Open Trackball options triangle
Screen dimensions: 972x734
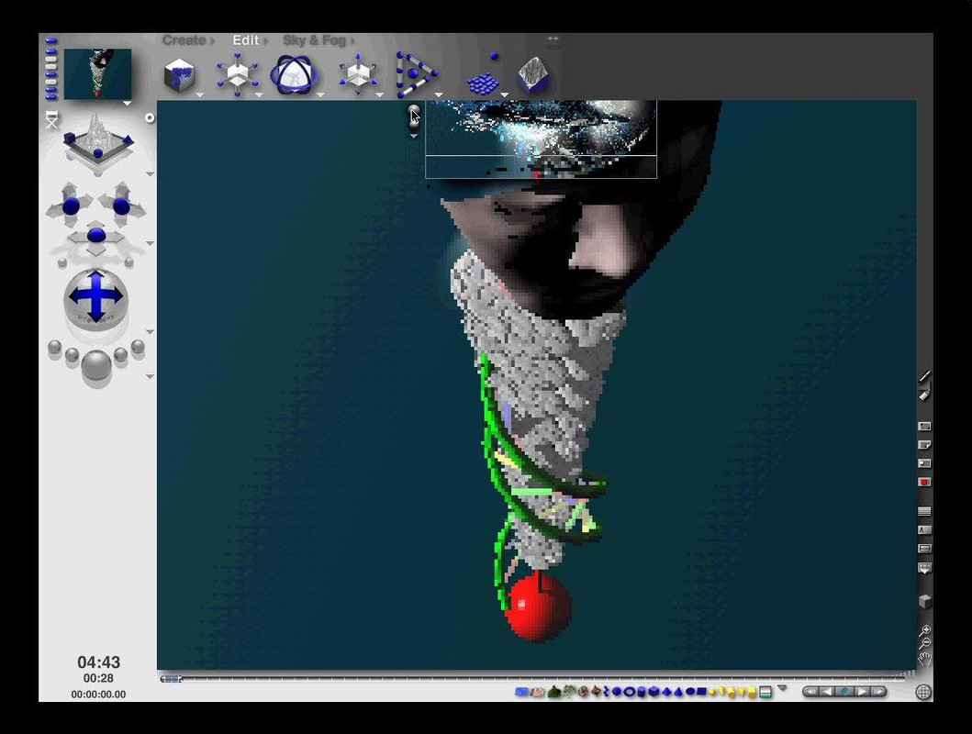(x=150, y=332)
